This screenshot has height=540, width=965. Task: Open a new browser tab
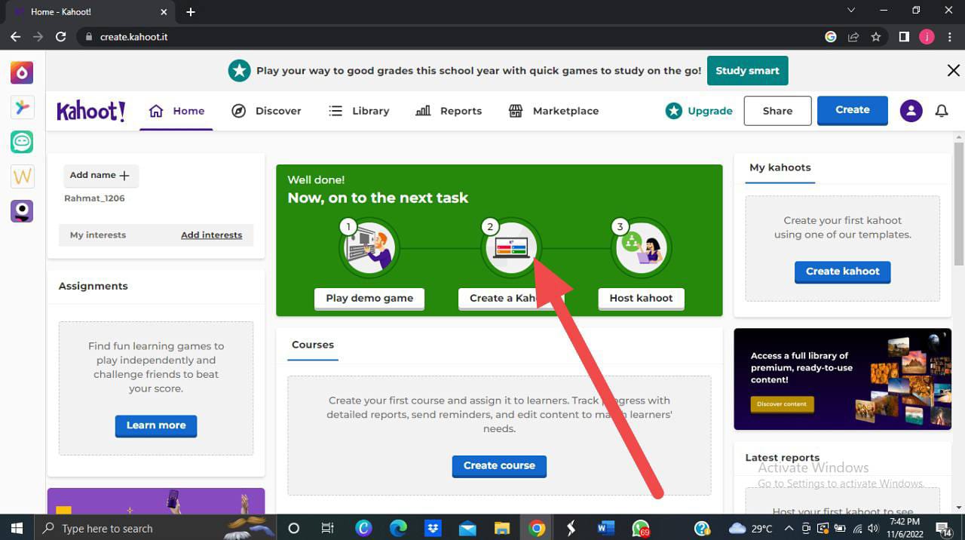(191, 12)
